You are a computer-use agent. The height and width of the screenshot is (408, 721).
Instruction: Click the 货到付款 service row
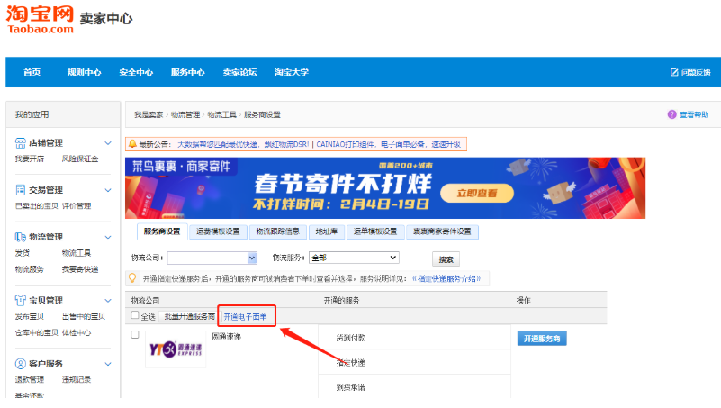(350, 338)
